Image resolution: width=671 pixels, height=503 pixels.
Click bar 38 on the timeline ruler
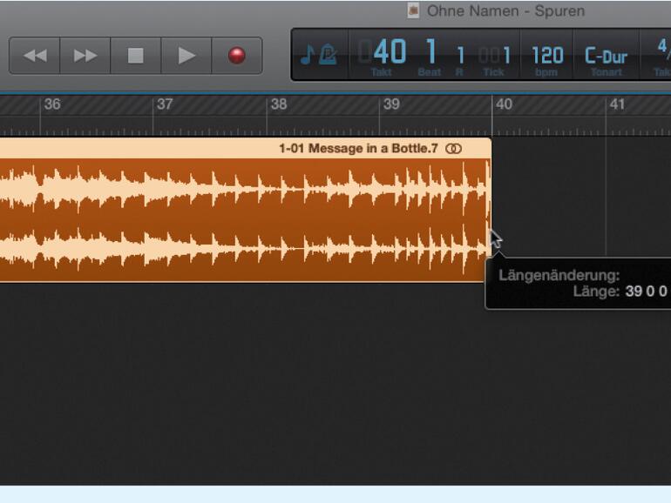279,104
